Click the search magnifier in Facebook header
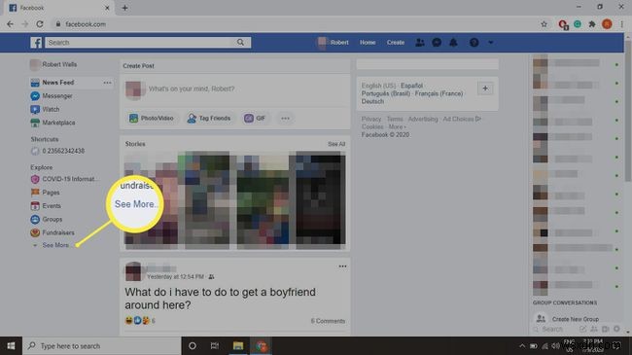The width and height of the screenshot is (632, 355). [x=240, y=43]
